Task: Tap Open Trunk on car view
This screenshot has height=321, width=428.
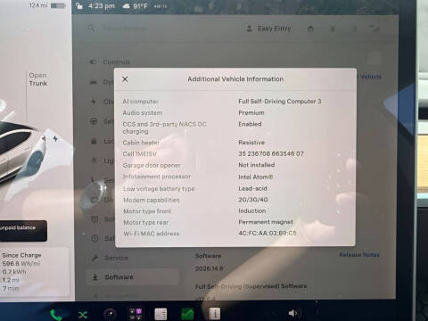Action: pos(38,79)
